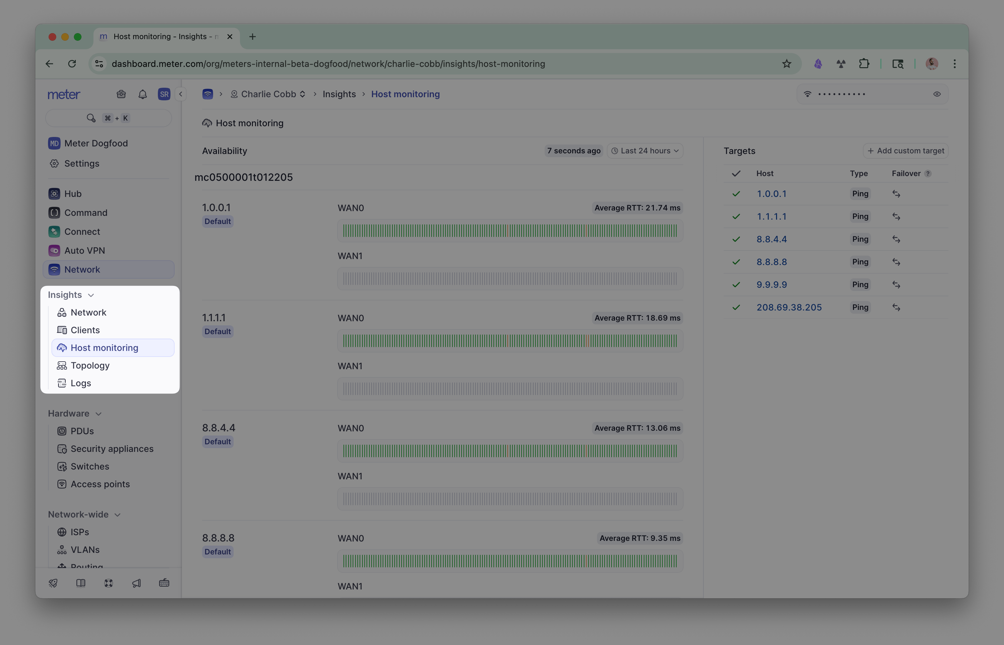This screenshot has height=645, width=1004.
Task: Toggle the select-all checkmark in Targets header
Action: coord(736,173)
